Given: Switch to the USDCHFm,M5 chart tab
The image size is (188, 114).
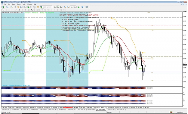Looking at the screenshot, I should tap(111, 110).
